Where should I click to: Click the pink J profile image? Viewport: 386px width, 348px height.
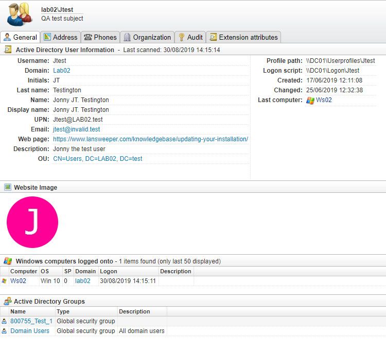click(x=32, y=222)
